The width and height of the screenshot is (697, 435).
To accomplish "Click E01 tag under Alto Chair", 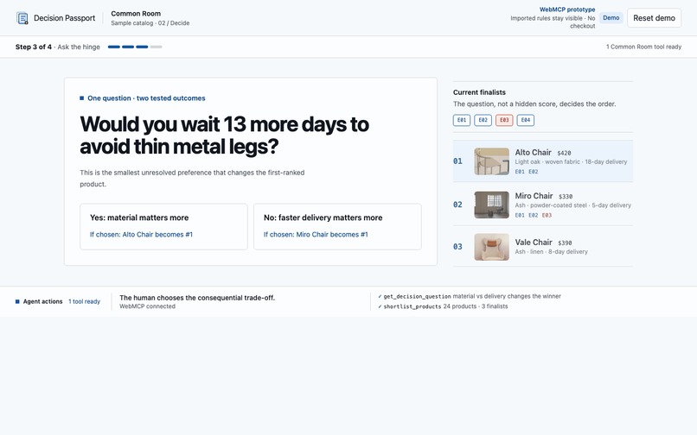I will point(520,172).
